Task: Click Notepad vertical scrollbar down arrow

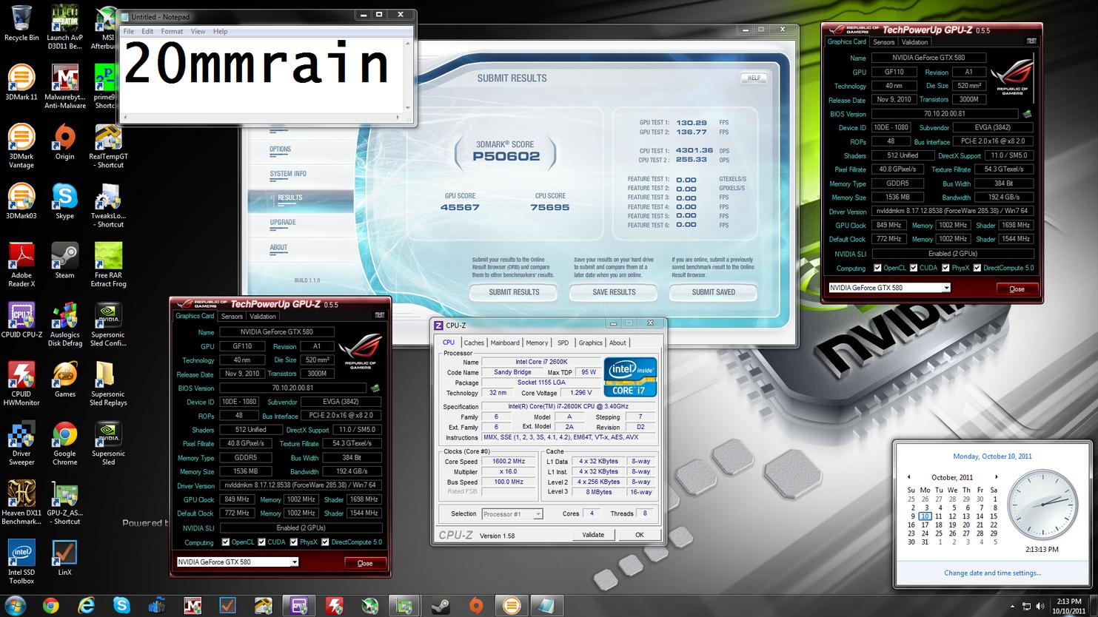Action: click(407, 107)
